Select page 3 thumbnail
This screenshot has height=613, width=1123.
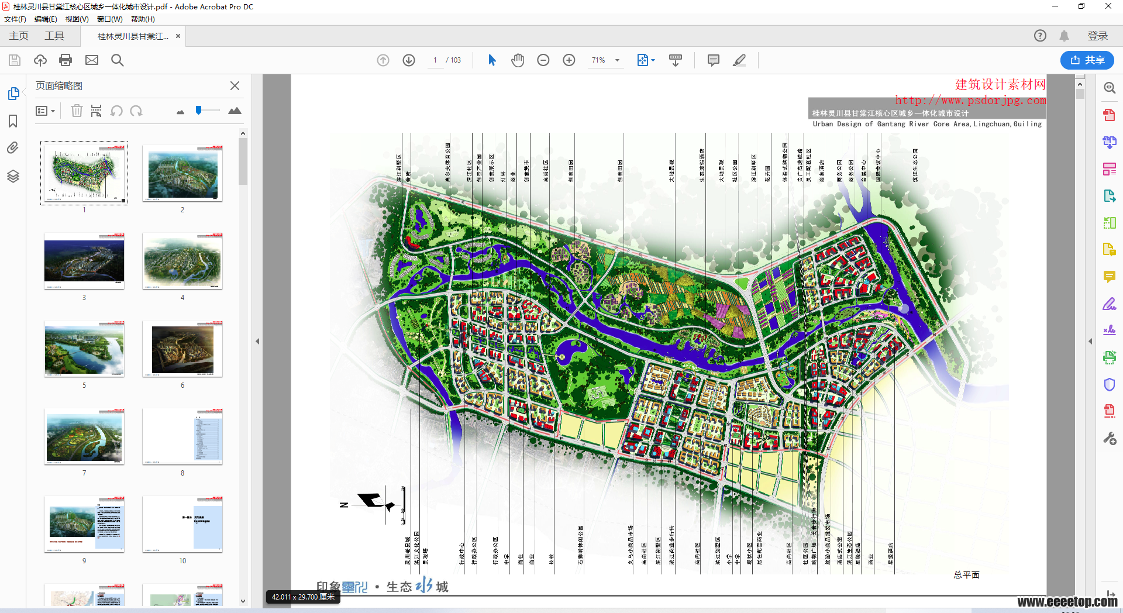point(84,261)
